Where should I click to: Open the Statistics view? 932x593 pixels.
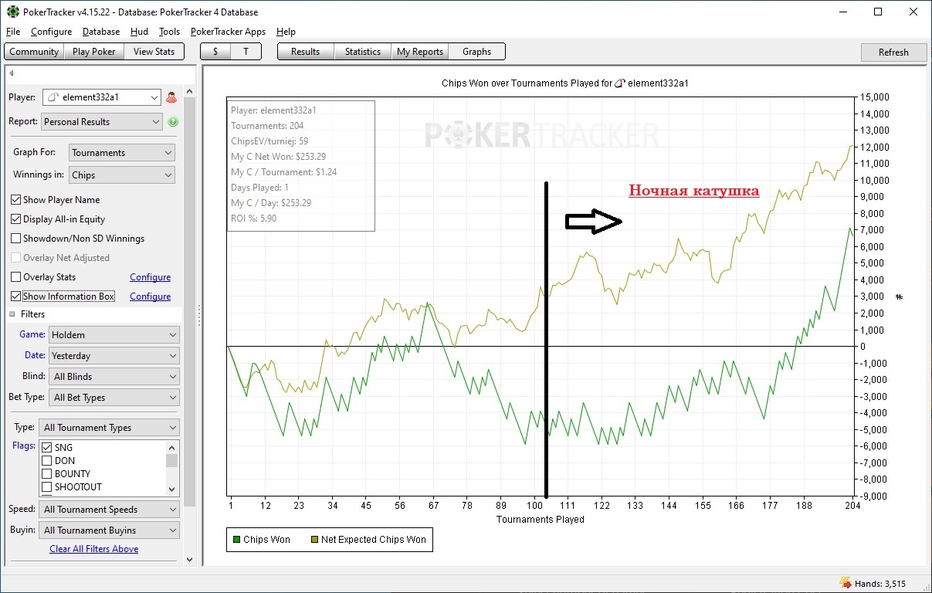[363, 52]
